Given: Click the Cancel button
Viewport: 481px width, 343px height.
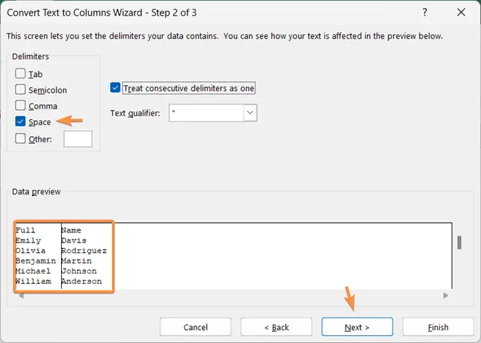Looking at the screenshot, I should [195, 327].
